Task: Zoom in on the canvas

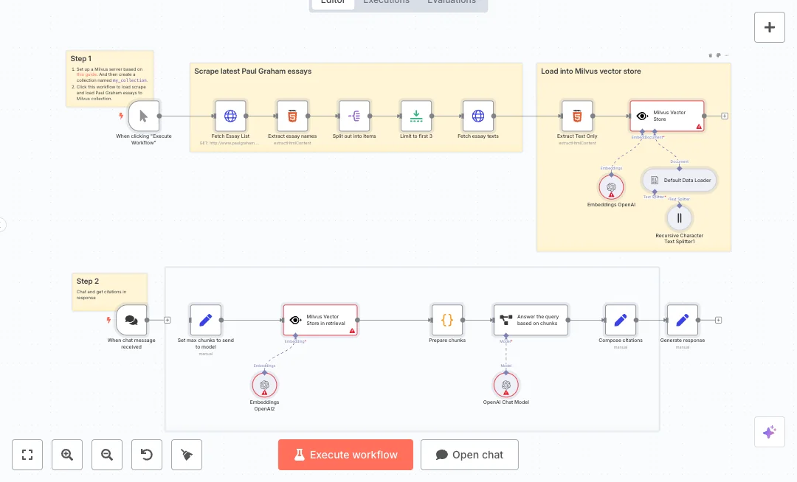Action: (x=67, y=455)
